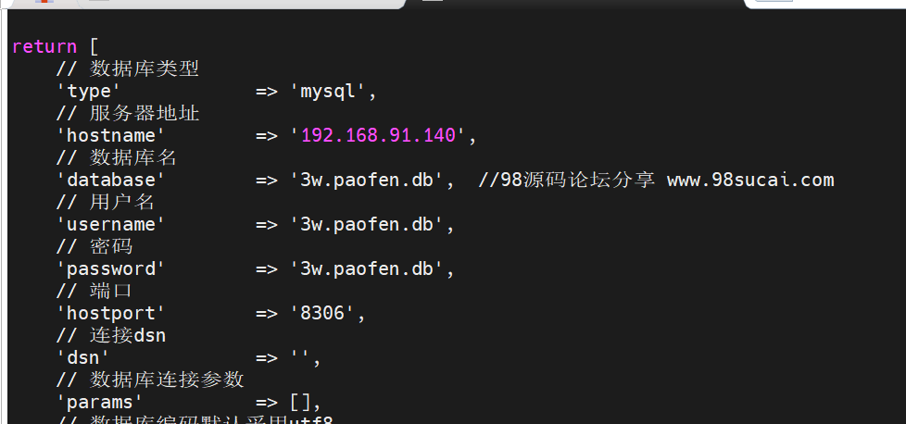Viewport: 906px width, 424px height.
Task: Click the database value '3w.paofen.db'
Action: tap(367, 180)
